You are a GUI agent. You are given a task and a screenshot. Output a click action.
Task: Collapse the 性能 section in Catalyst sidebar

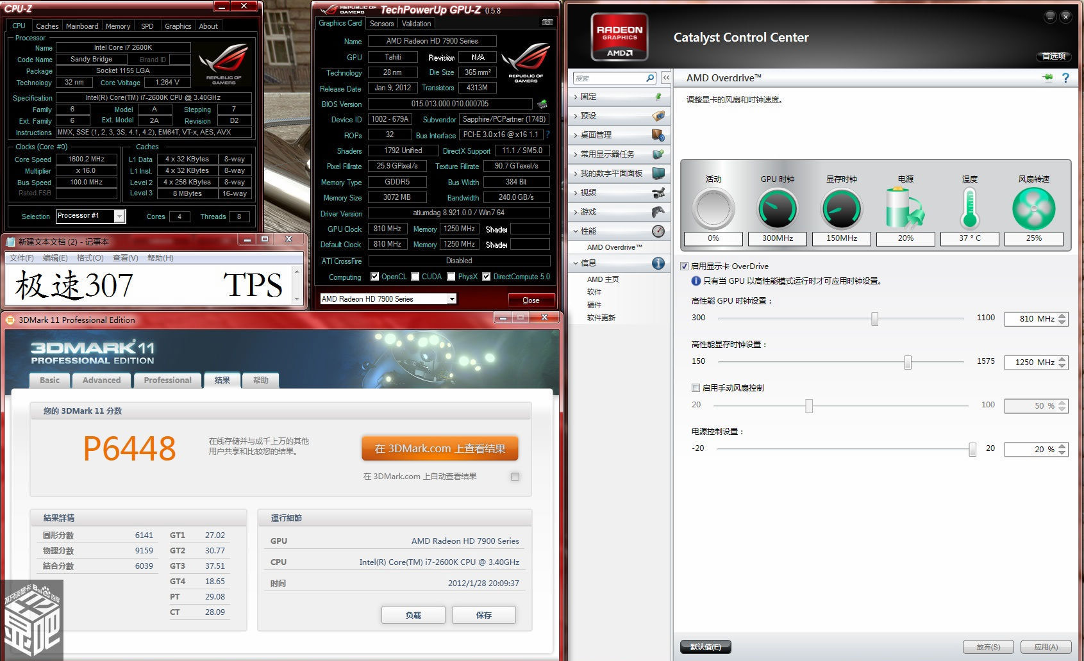coord(576,231)
